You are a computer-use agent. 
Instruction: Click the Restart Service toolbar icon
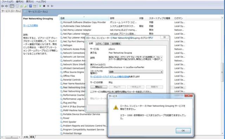52,6
